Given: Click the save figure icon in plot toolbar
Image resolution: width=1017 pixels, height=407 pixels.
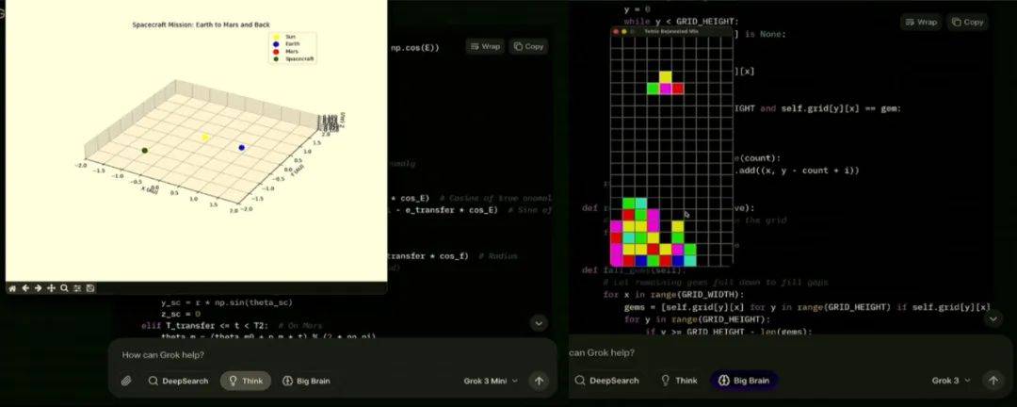Looking at the screenshot, I should click(90, 288).
